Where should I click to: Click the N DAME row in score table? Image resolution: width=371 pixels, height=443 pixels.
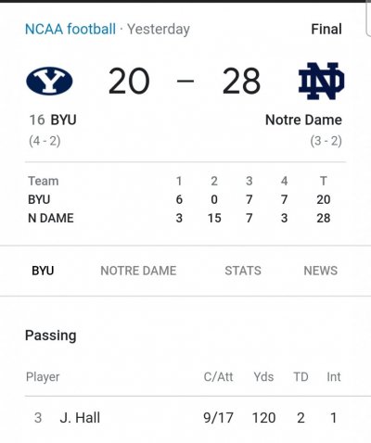(x=179, y=218)
